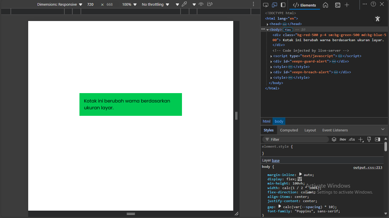Expand the veepn-breach-alert div node
The image size is (389, 218).
271,72
